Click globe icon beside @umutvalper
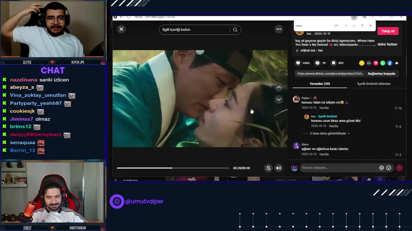 coord(117,201)
